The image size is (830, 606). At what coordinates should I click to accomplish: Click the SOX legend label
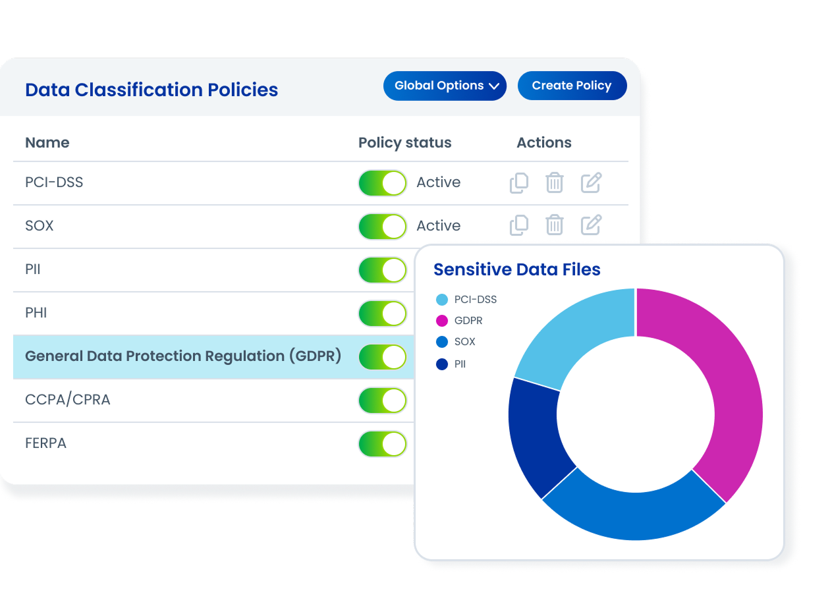point(465,342)
